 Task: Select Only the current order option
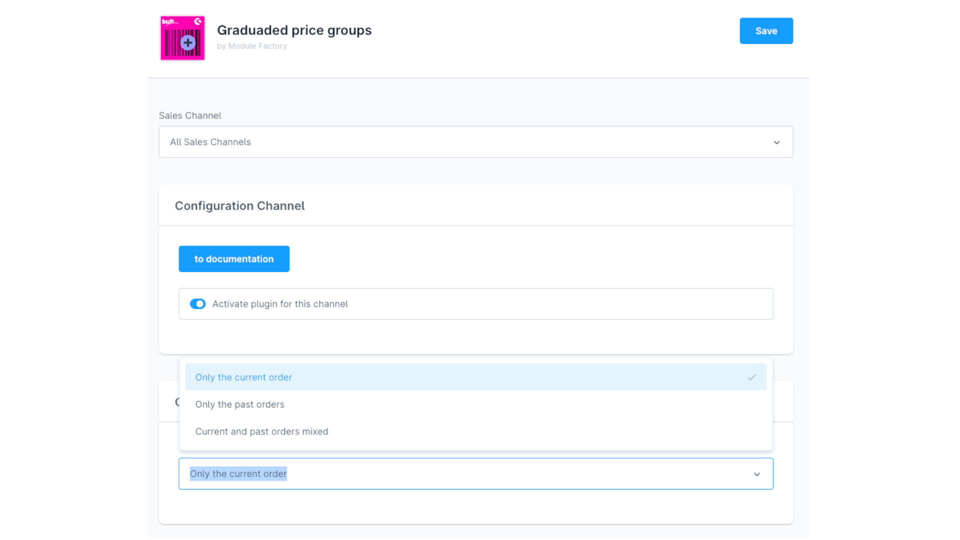tap(475, 377)
